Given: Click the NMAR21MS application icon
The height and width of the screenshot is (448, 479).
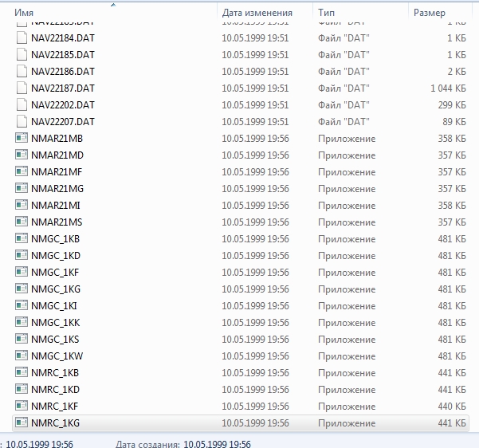Looking at the screenshot, I should click(x=22, y=222).
